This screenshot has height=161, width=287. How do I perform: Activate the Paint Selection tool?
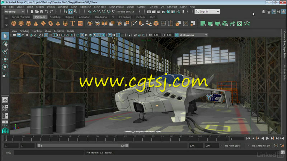coord(5,52)
